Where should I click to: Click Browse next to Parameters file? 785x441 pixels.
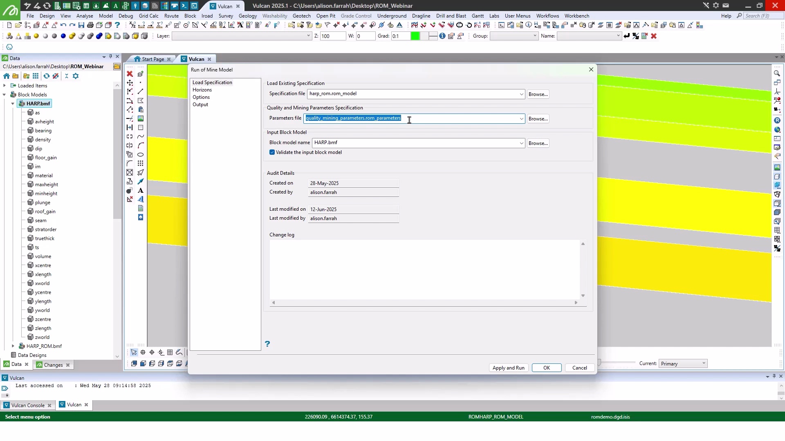pos(538,119)
